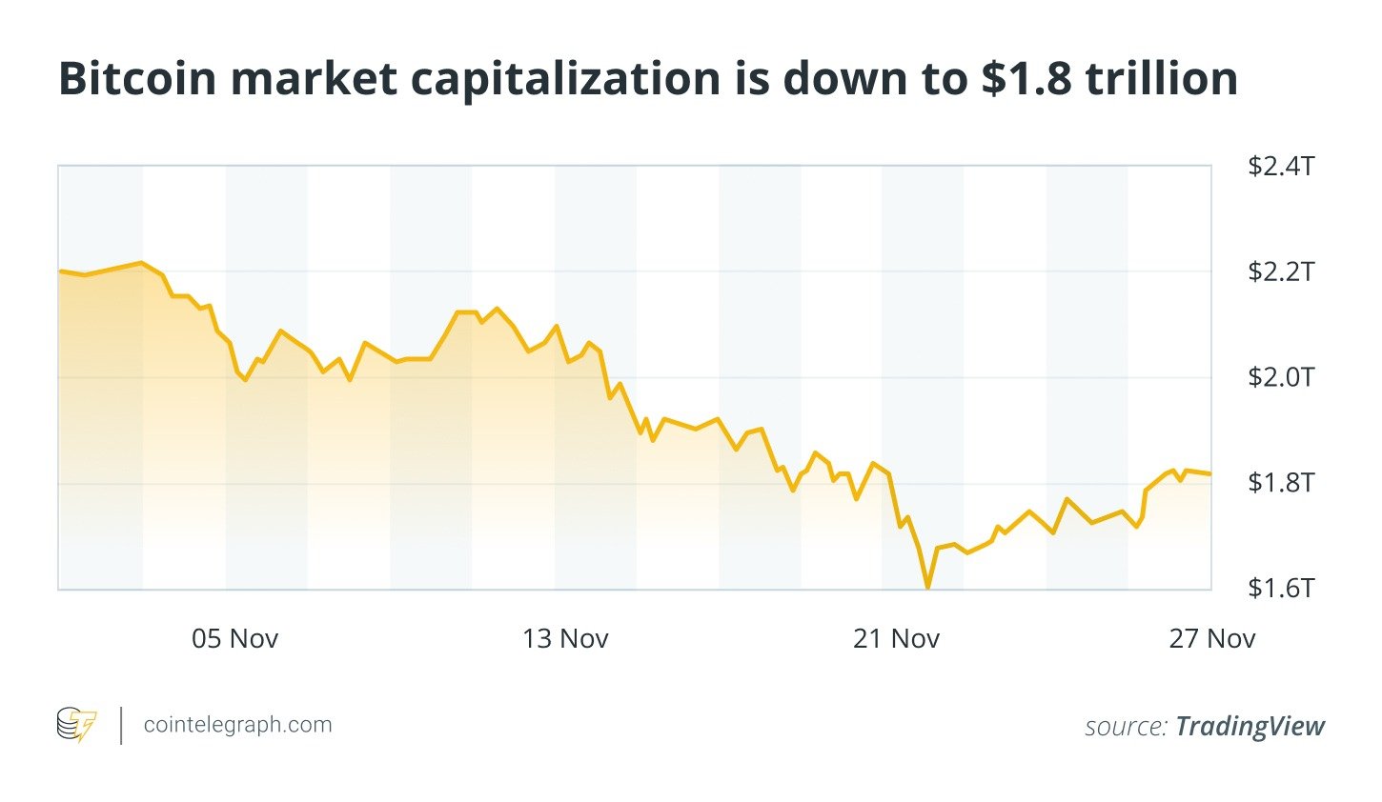
Task: Click the TradingView source link
Action: point(1250,727)
